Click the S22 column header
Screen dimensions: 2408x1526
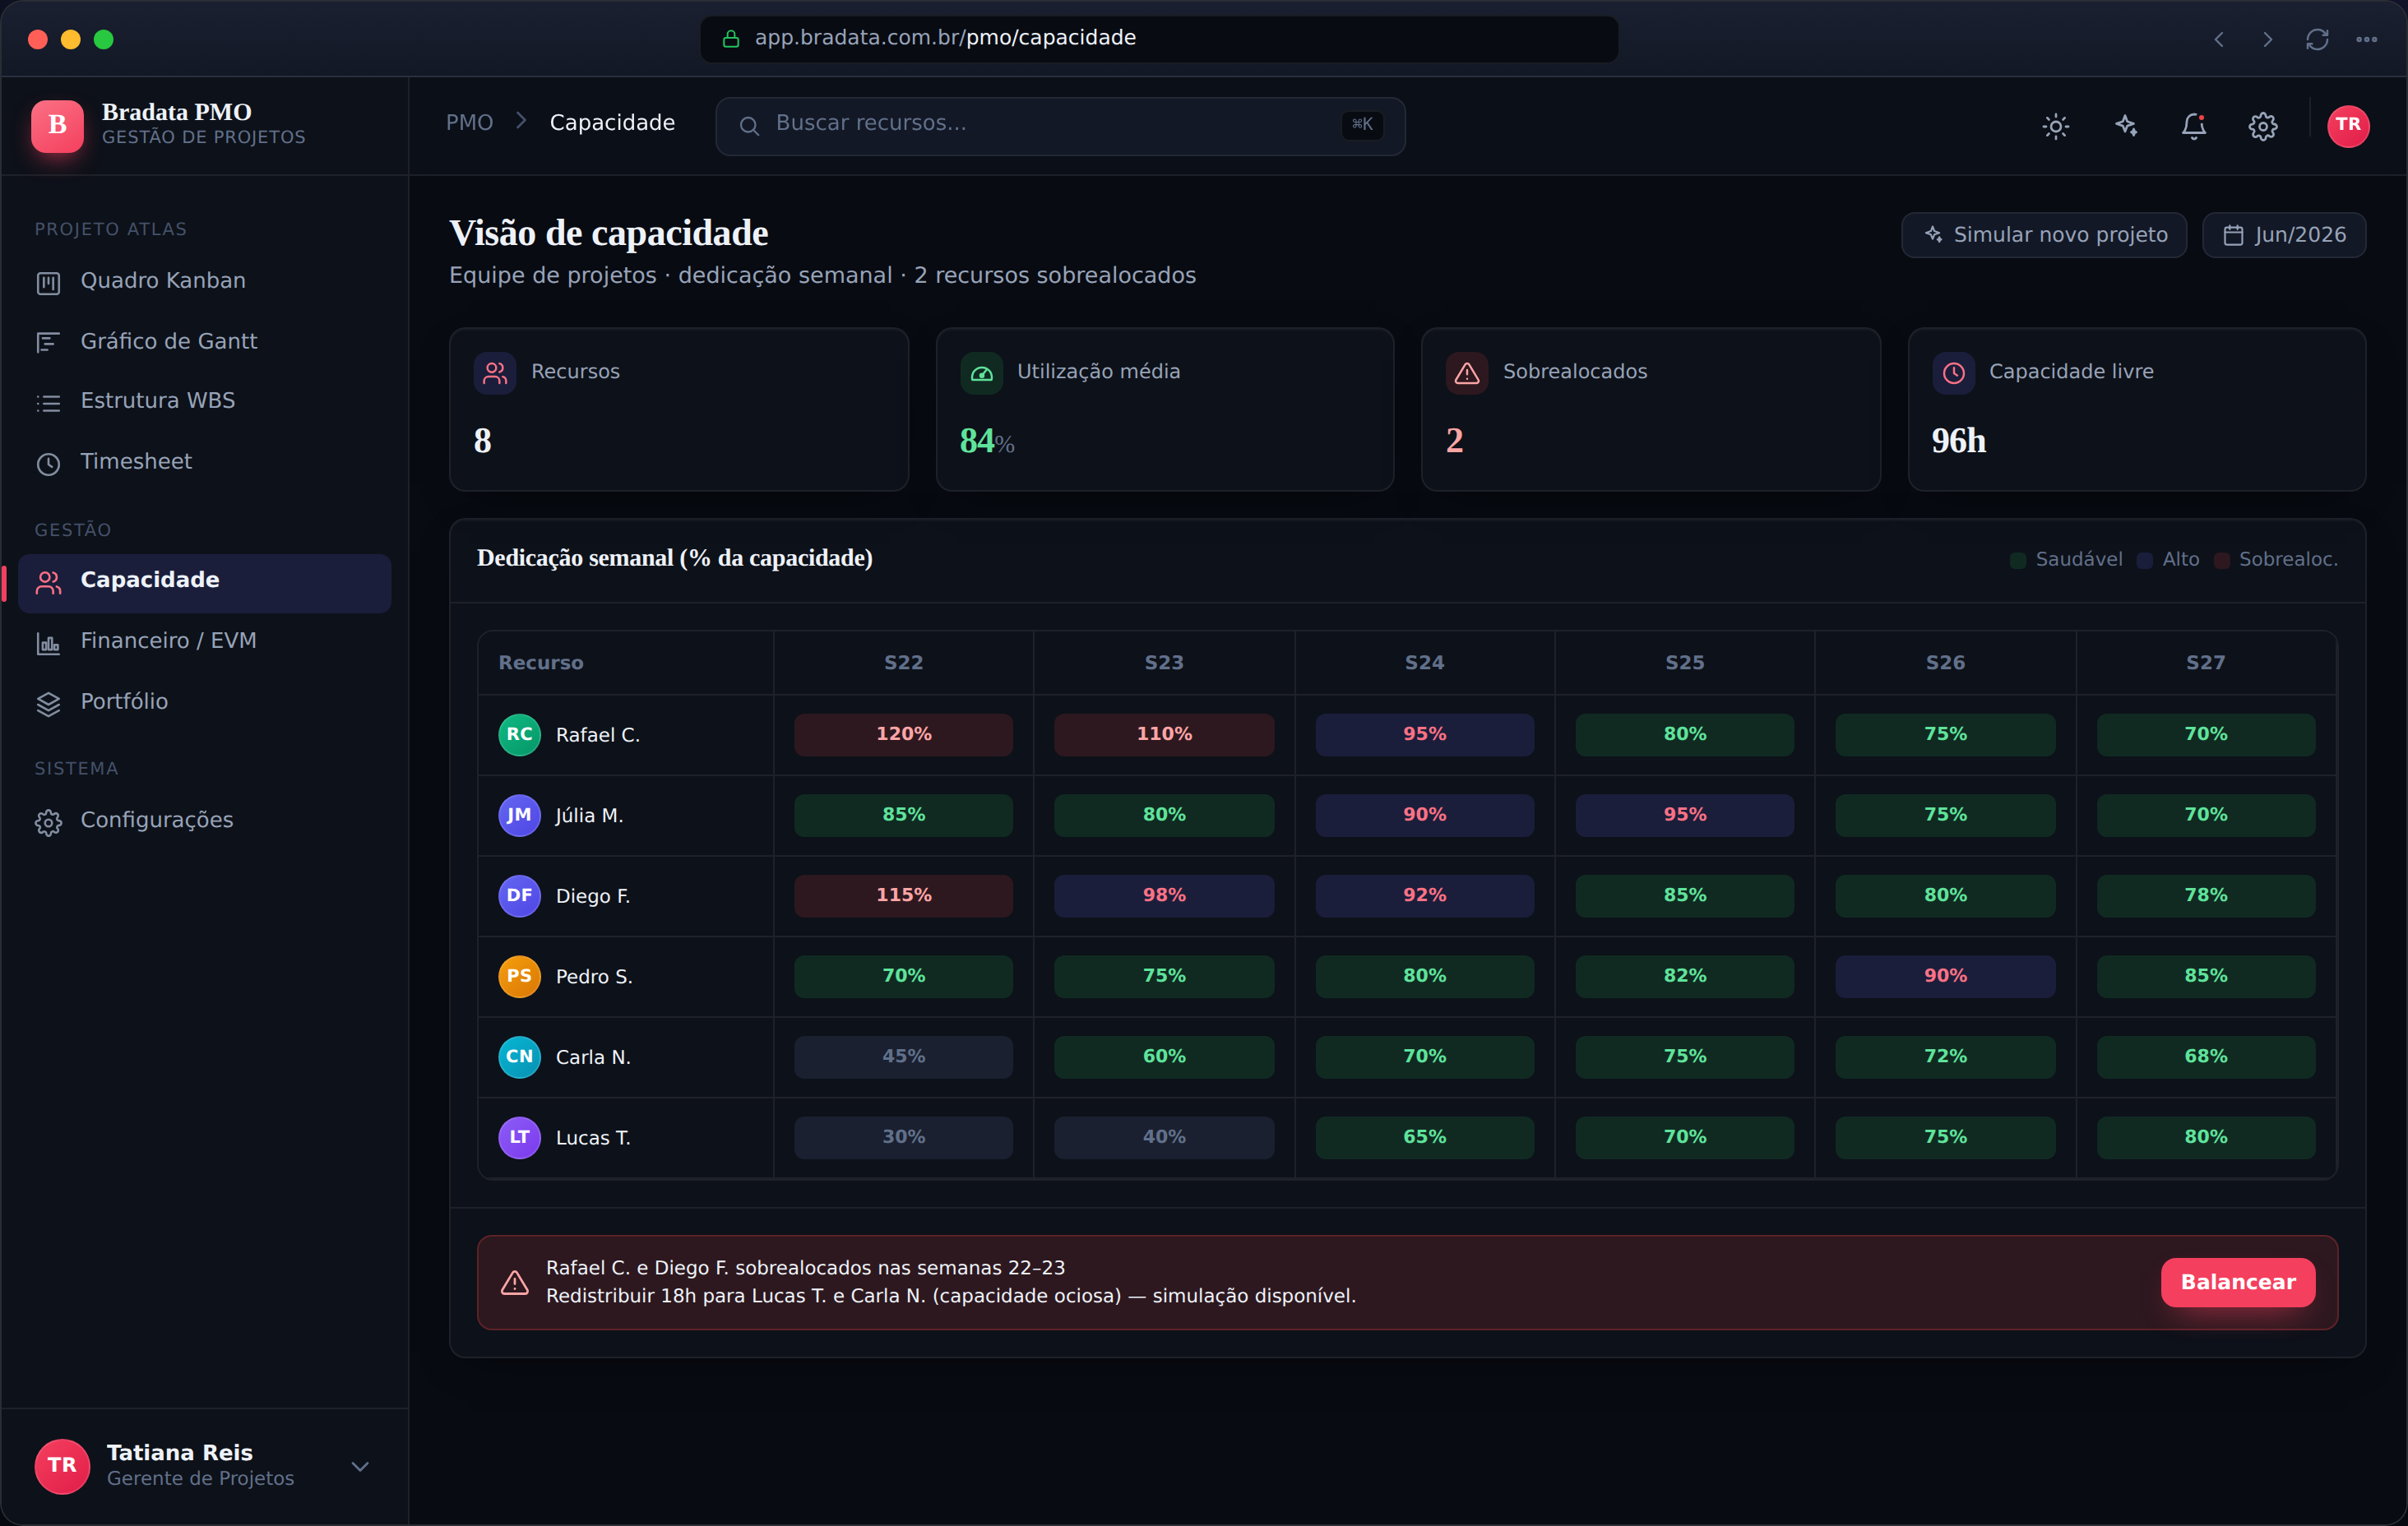pyautogui.click(x=903, y=663)
